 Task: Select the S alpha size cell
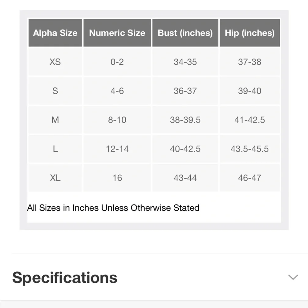click(x=55, y=91)
